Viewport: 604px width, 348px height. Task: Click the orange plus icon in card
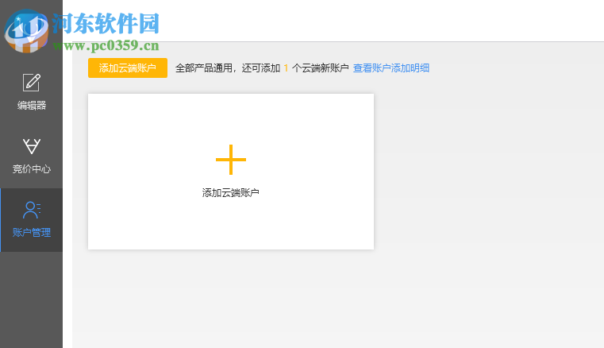pos(231,160)
